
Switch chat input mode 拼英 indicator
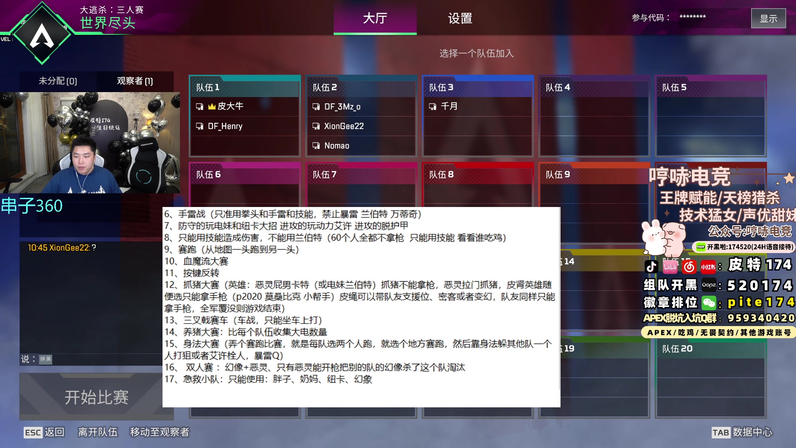pos(46,359)
